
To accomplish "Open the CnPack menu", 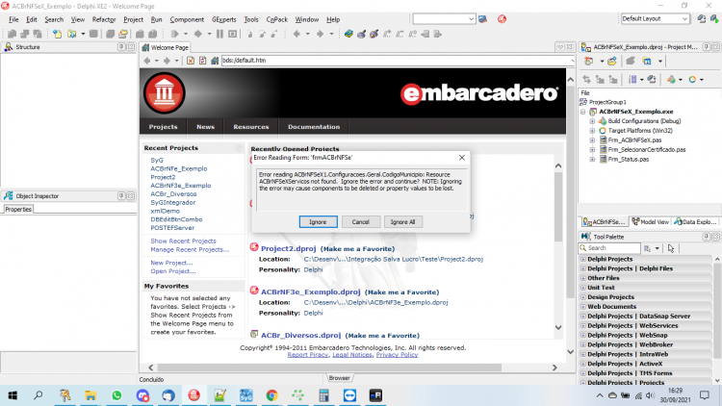I will click(x=276, y=20).
